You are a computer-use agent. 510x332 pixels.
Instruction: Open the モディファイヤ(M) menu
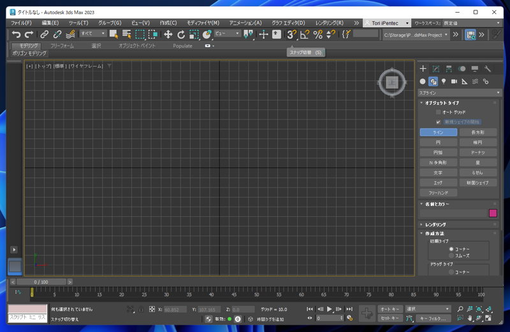(x=203, y=23)
